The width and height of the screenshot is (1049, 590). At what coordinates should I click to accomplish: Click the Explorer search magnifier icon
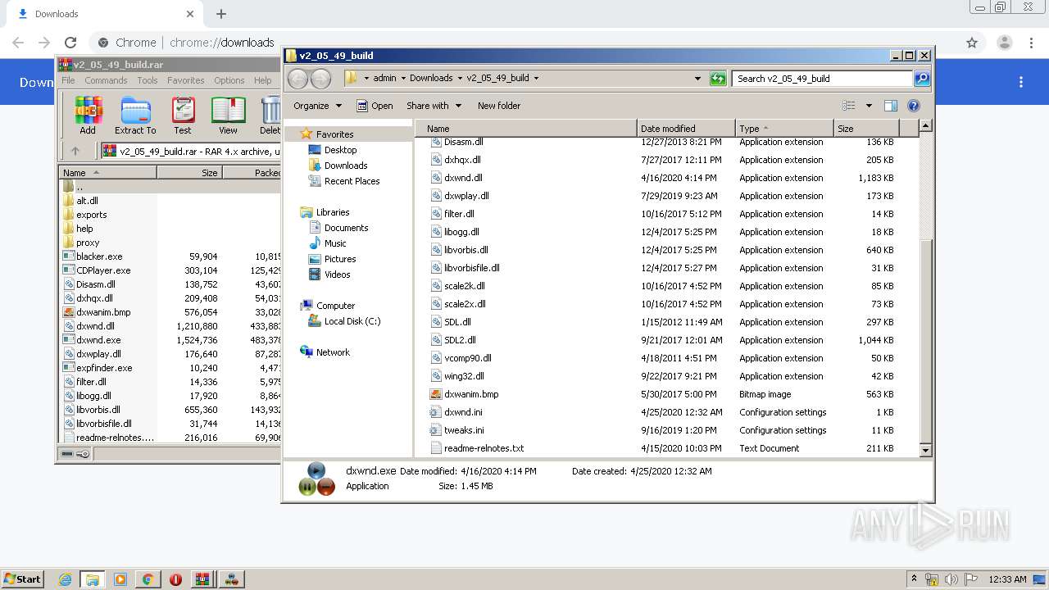922,79
